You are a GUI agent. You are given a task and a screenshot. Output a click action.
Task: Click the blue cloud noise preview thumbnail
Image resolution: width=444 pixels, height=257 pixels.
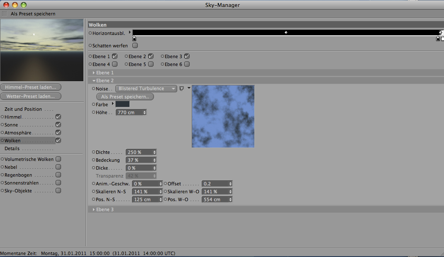pyautogui.click(x=223, y=116)
